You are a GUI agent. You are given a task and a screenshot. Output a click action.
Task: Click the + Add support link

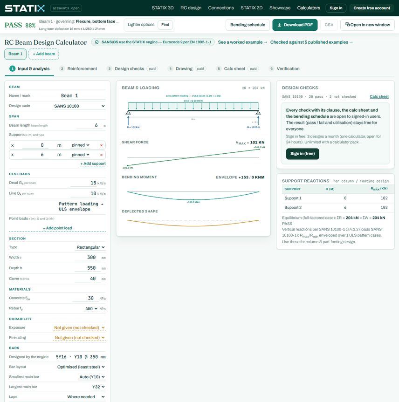(93, 164)
